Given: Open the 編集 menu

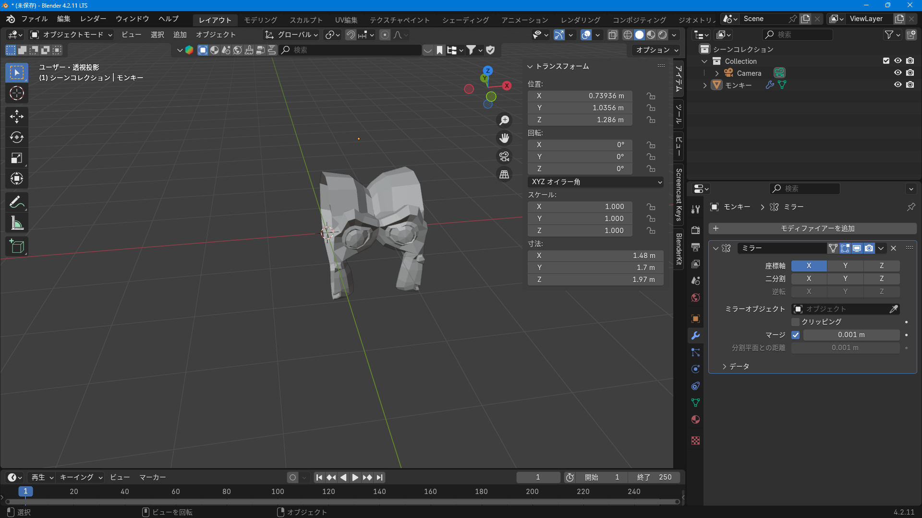Looking at the screenshot, I should 63,19.
